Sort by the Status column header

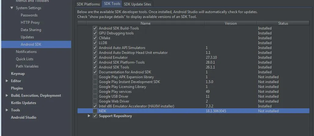coord(283,23)
